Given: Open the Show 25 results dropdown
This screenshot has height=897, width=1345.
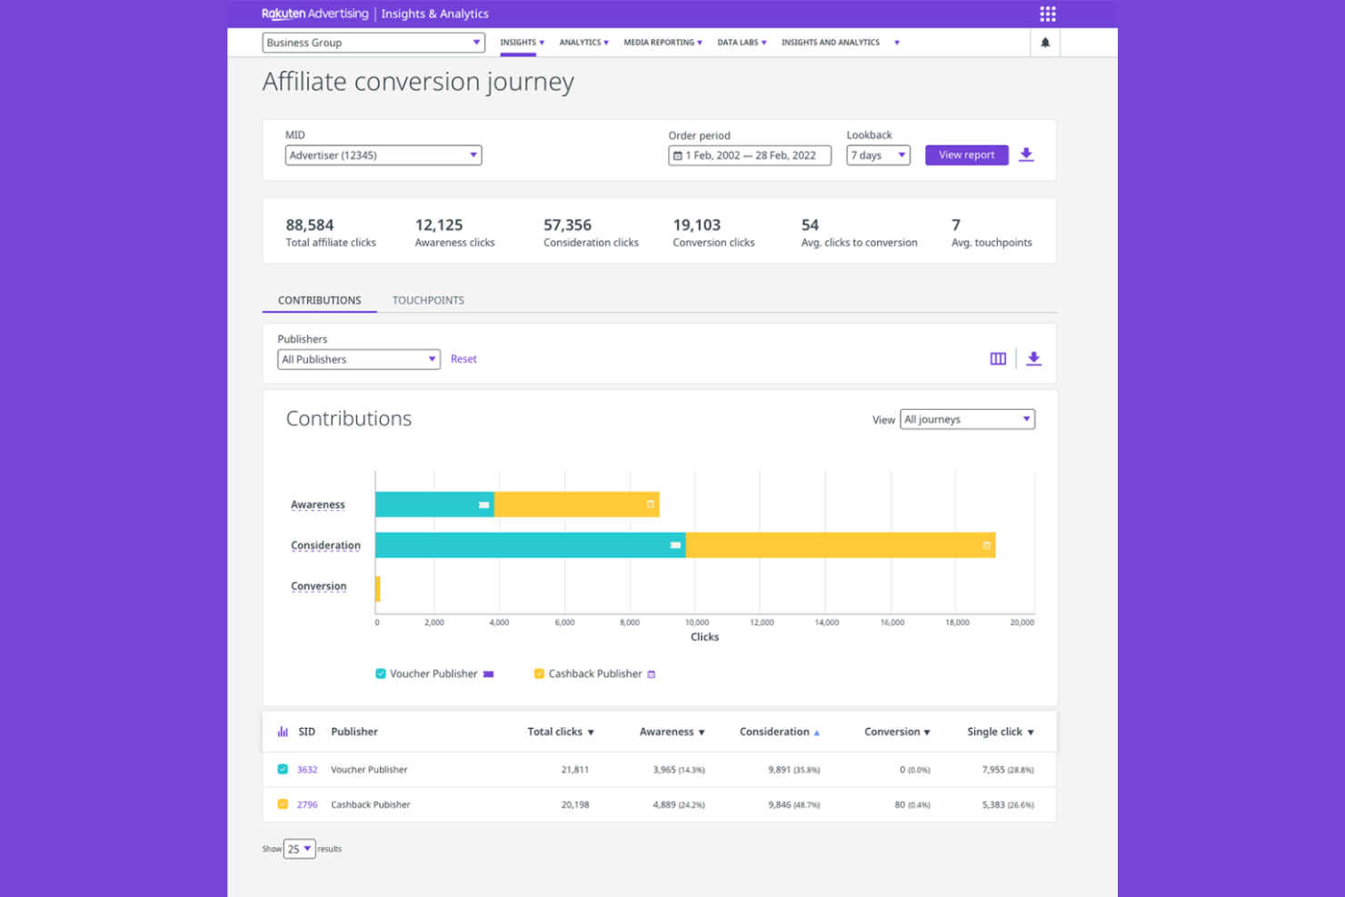Looking at the screenshot, I should [x=299, y=849].
